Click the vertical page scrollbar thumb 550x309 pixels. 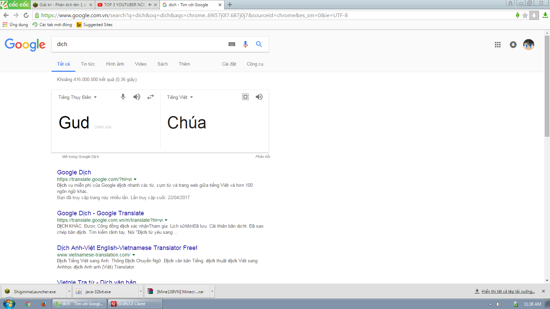point(547,86)
